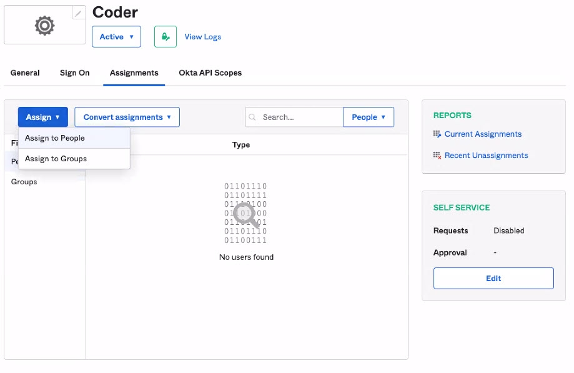Click the binary no-results magnifier graphic
Viewport: 574px width, 373px height.
pyautogui.click(x=245, y=213)
